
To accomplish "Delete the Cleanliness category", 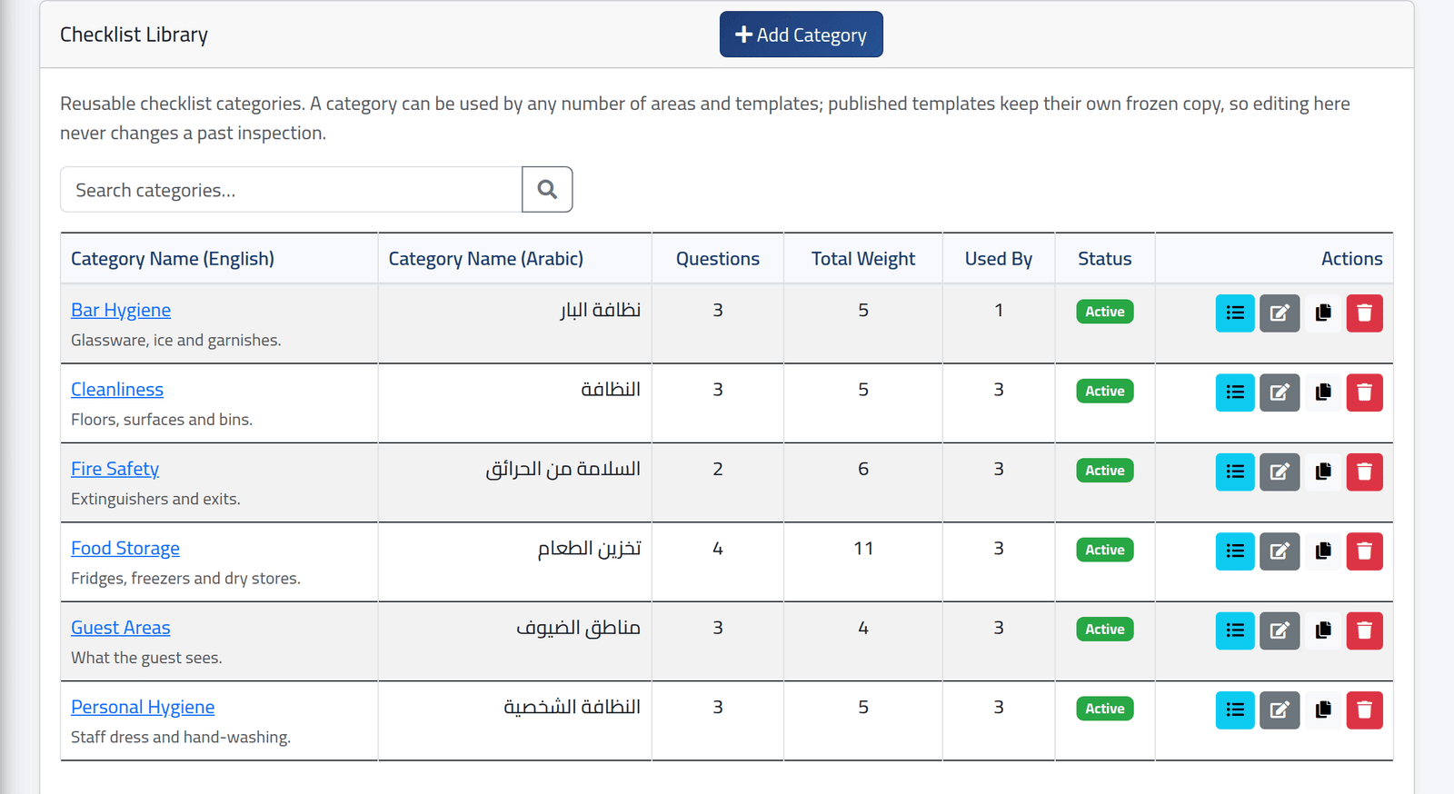I will 1364,392.
